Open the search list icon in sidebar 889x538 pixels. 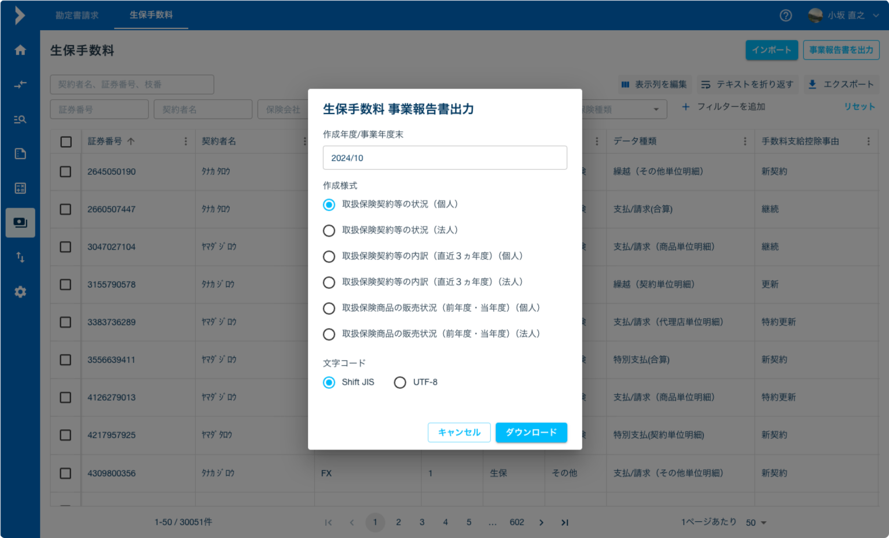coord(20,119)
